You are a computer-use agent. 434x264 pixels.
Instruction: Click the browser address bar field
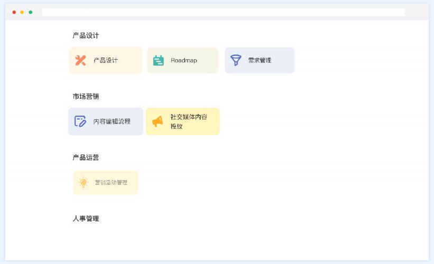[x=224, y=12]
